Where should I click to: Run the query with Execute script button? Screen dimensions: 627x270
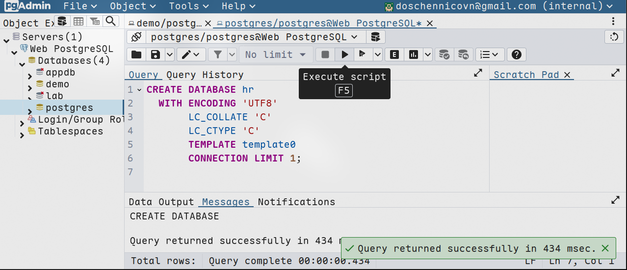click(x=345, y=54)
